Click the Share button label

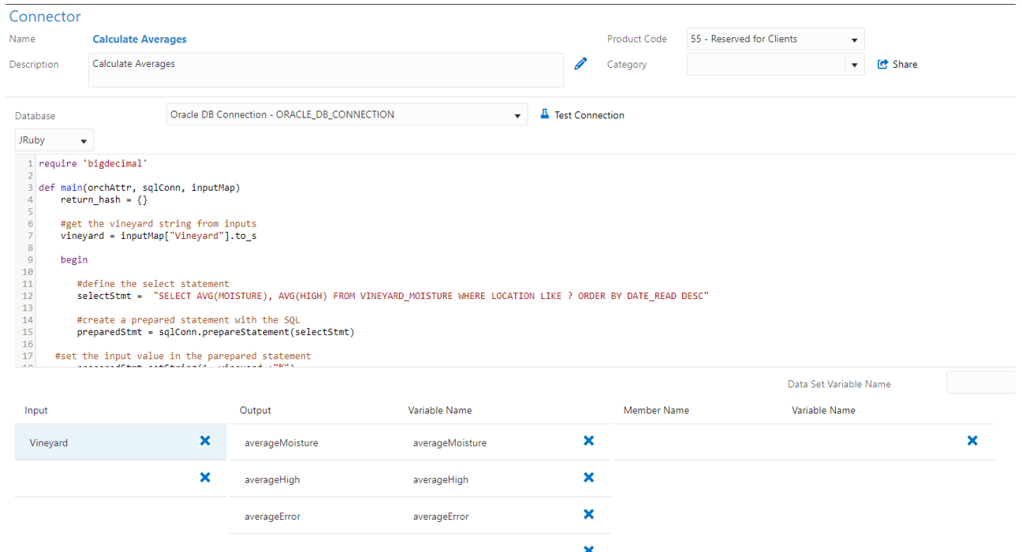[905, 65]
